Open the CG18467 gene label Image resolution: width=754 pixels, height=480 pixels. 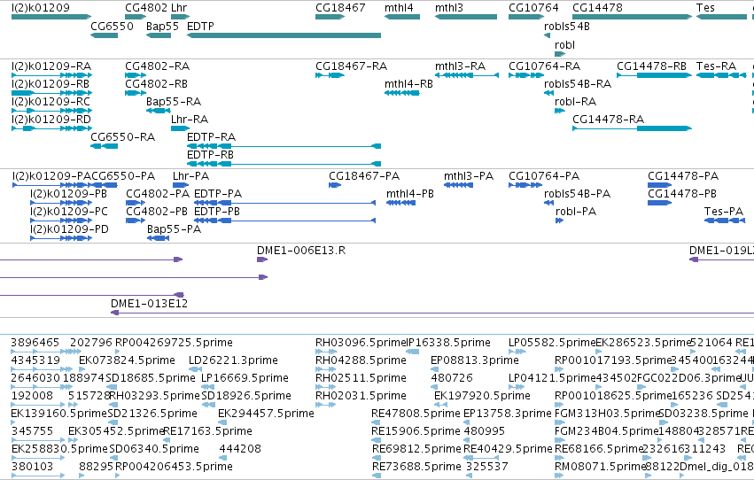click(340, 8)
